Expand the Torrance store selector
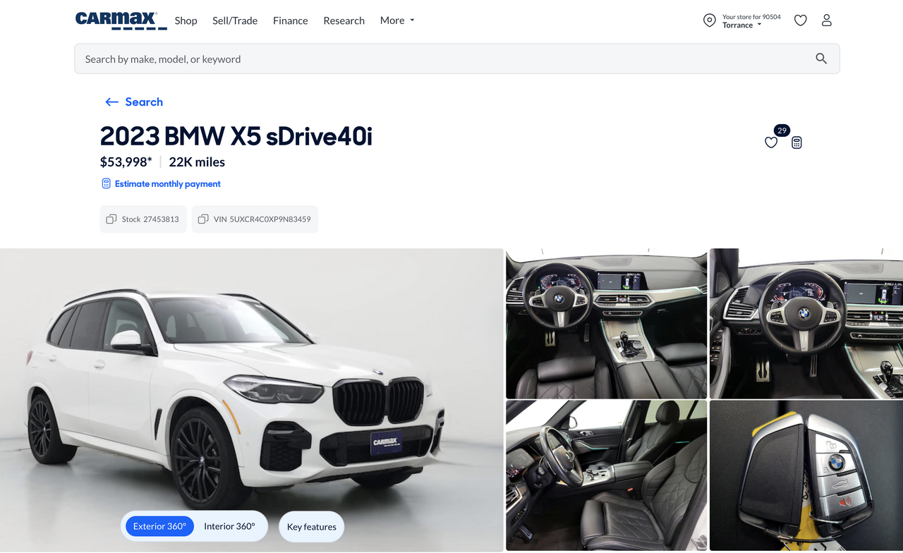 (x=741, y=25)
